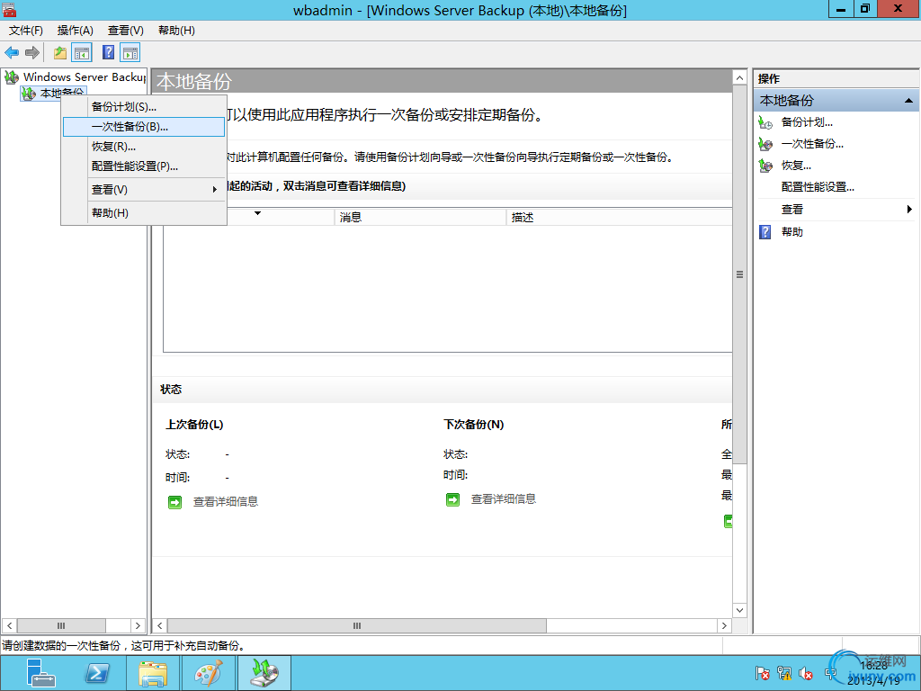
Task: Choose 配置性能设置(P)... from context menu
Action: point(144,166)
